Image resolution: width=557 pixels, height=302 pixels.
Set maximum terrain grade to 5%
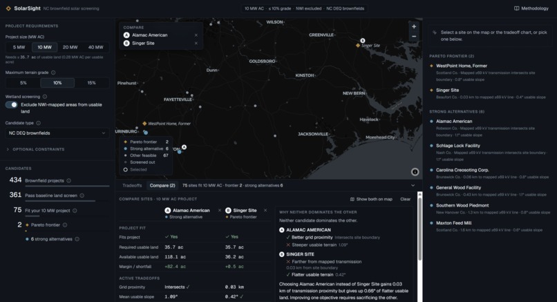click(x=23, y=83)
